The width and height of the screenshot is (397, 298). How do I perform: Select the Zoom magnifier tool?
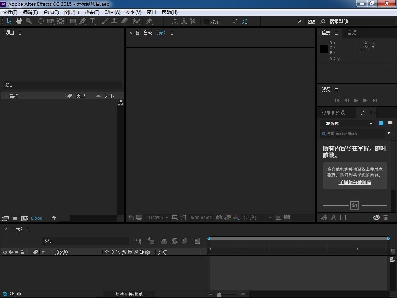pyautogui.click(x=29, y=21)
